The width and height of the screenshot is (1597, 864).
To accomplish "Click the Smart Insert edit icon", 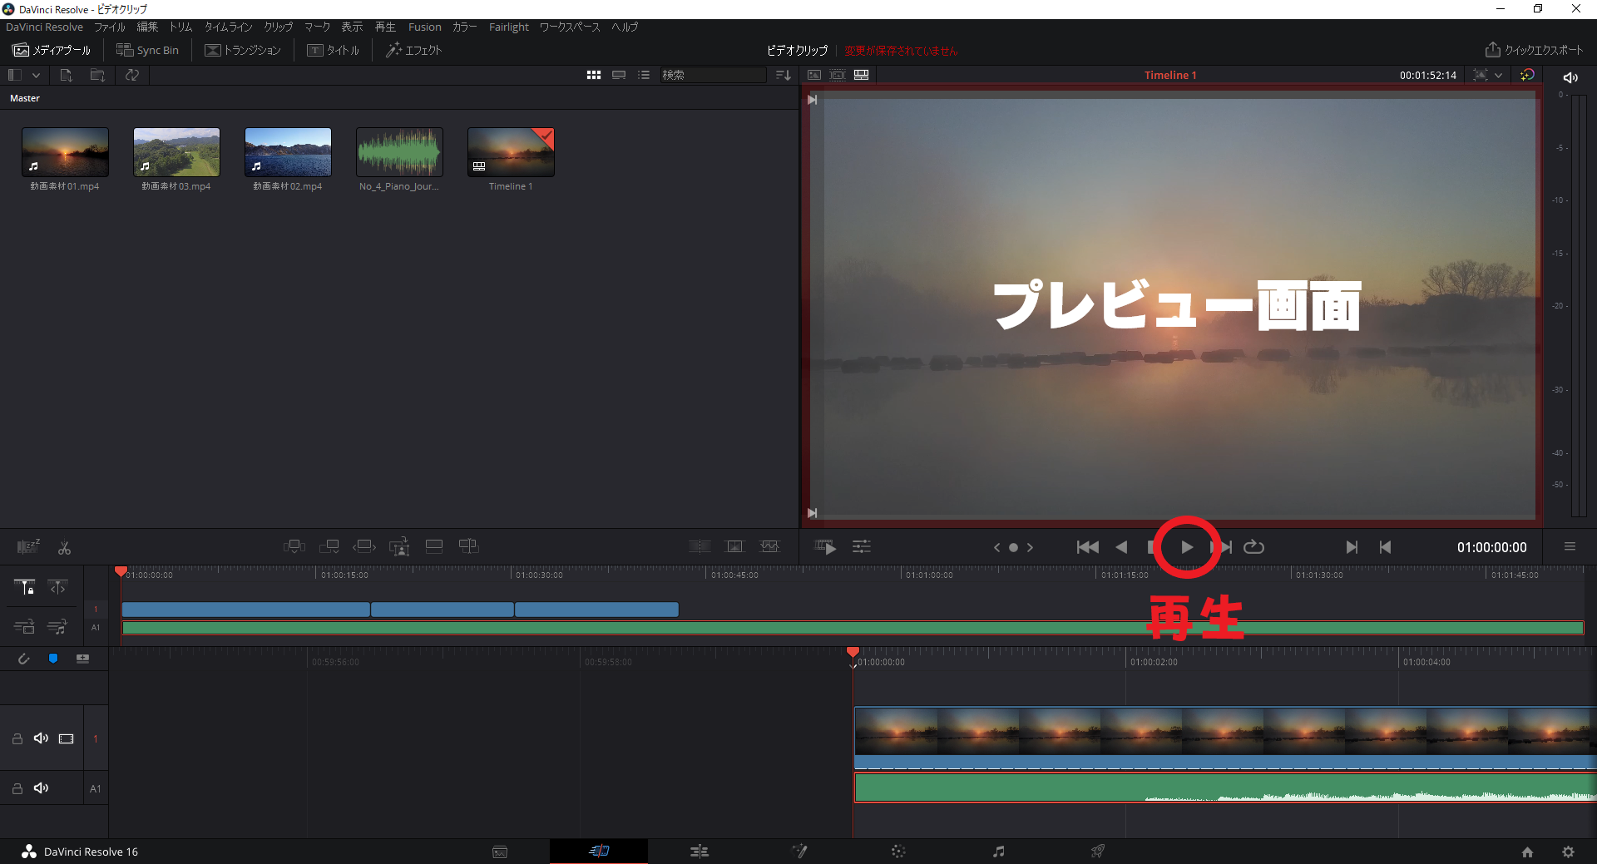I will click(294, 546).
